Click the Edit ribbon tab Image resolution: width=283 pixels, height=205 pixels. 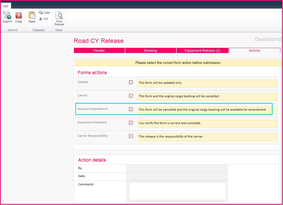tap(6, 6)
